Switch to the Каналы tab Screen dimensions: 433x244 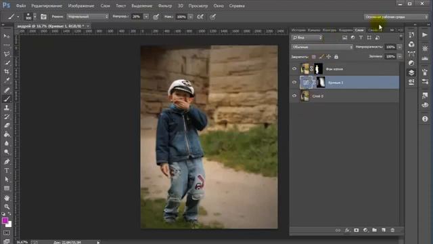coord(314,30)
